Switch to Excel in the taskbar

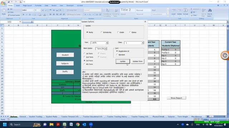64,124
